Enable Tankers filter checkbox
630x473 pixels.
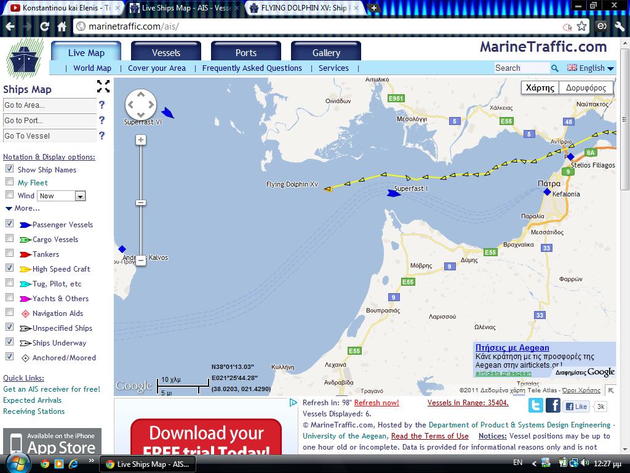point(10,253)
